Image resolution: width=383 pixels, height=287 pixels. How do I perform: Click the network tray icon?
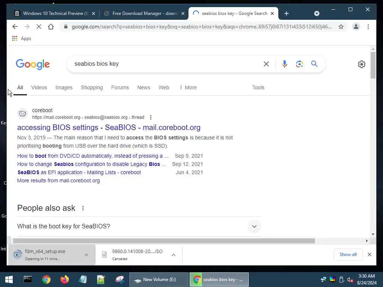pyautogui.click(x=324, y=280)
